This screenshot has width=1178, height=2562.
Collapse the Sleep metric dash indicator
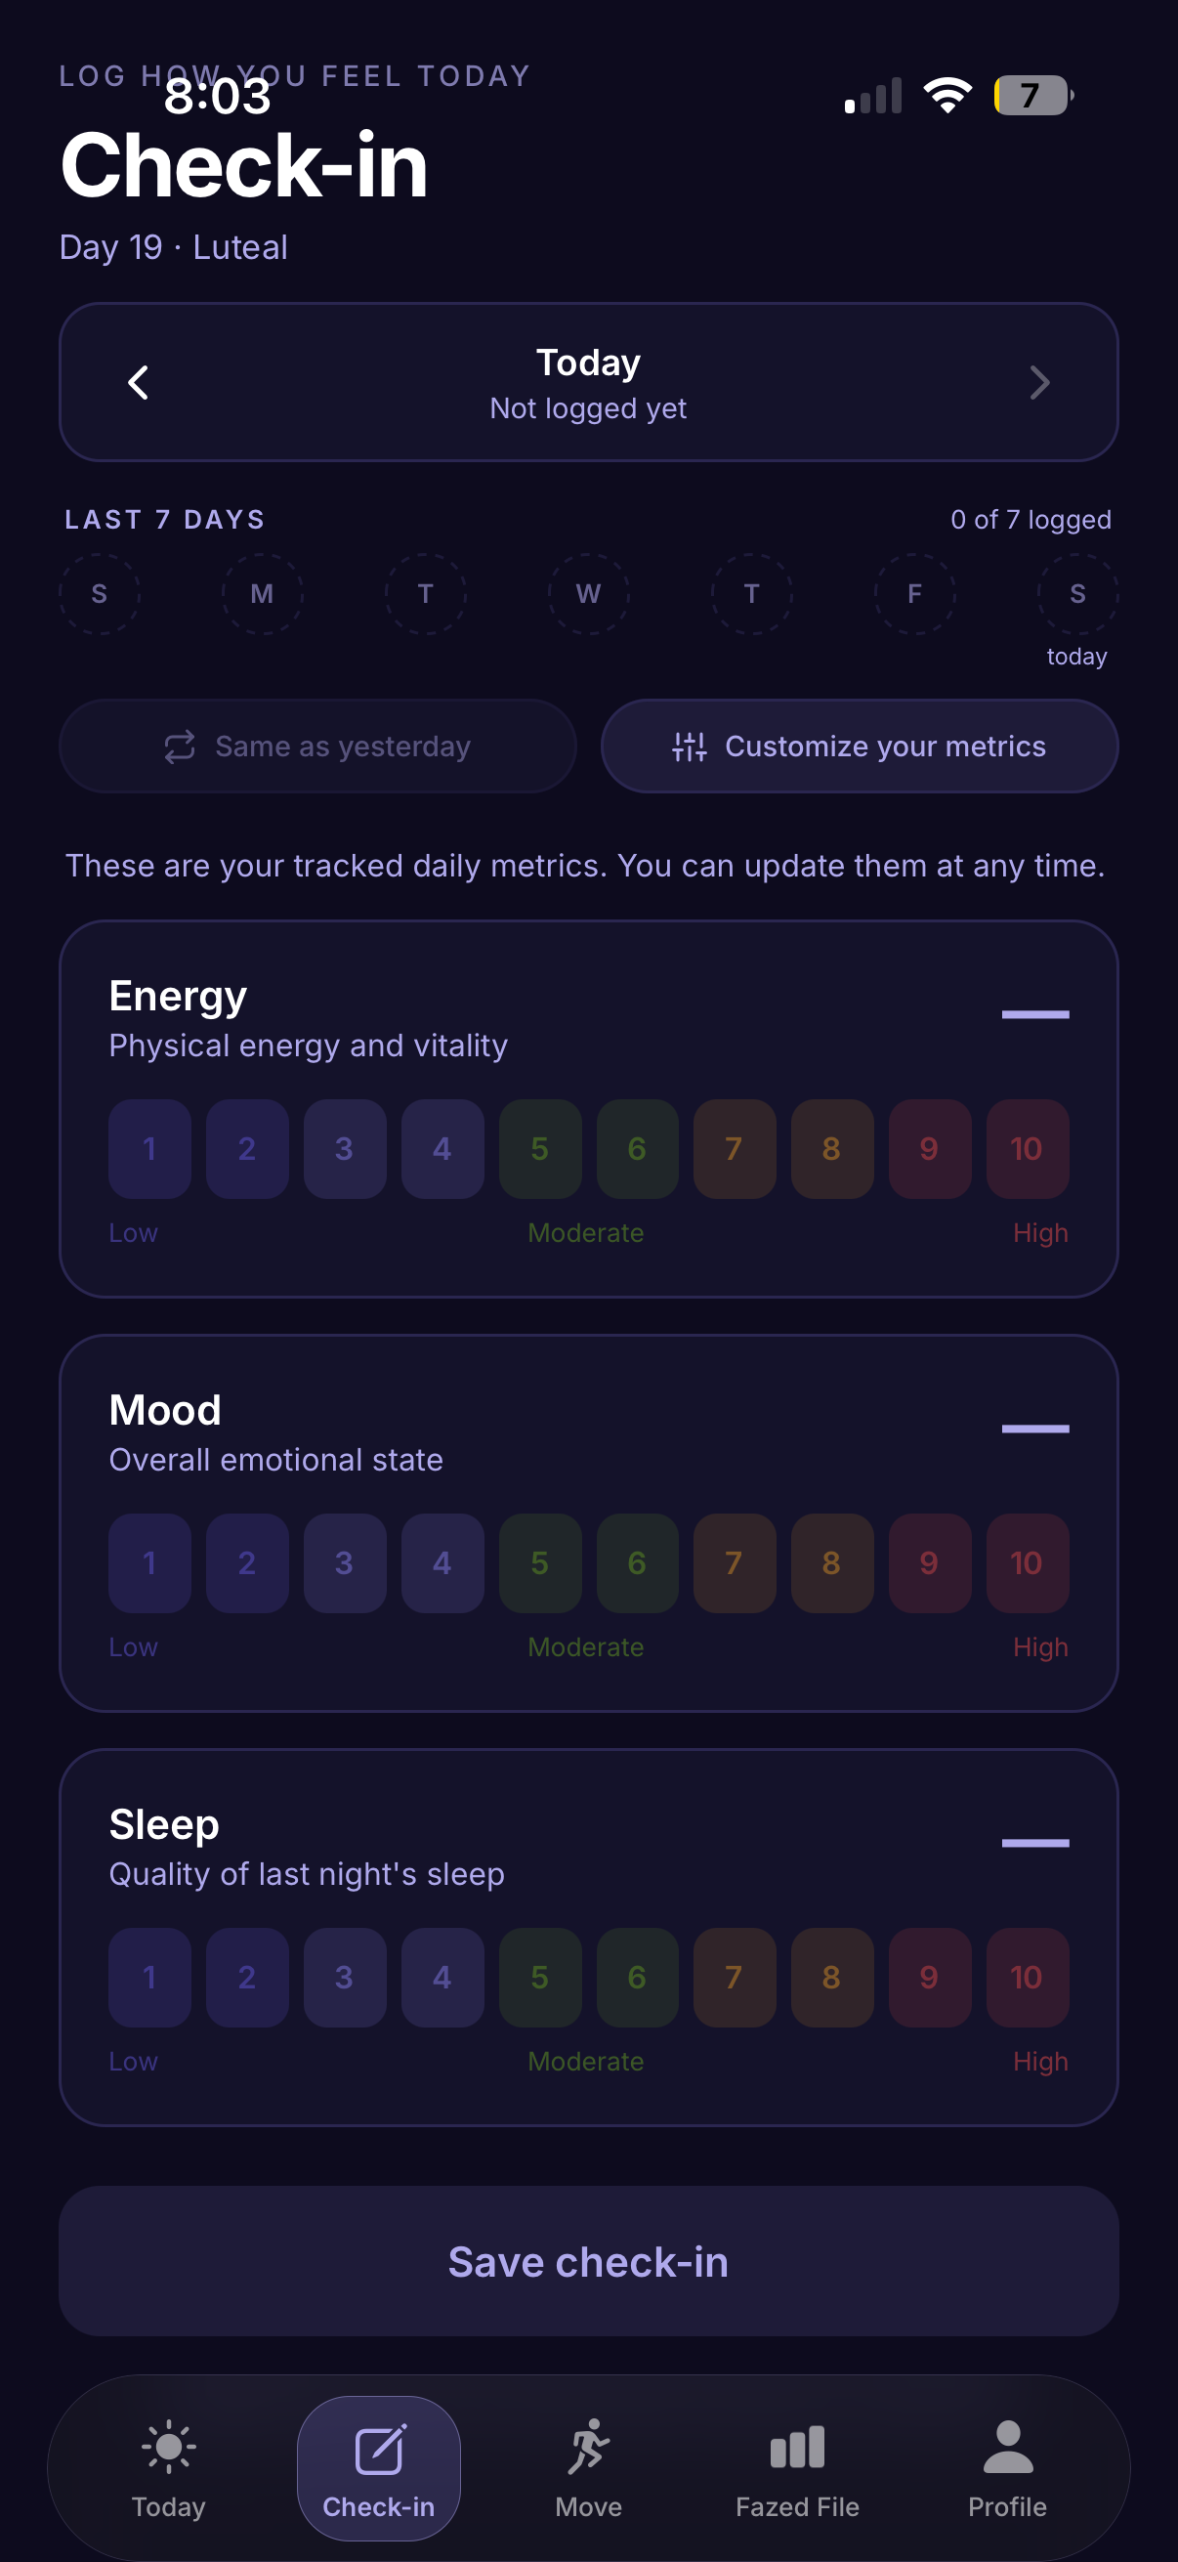pos(1034,1843)
